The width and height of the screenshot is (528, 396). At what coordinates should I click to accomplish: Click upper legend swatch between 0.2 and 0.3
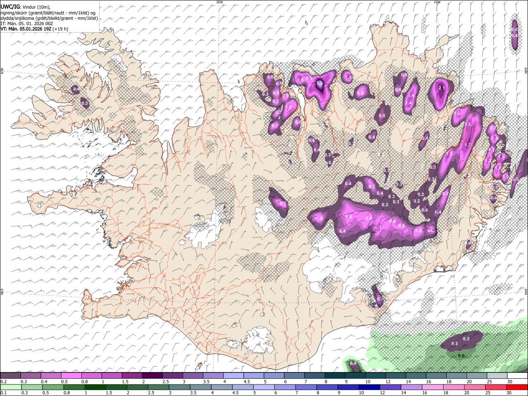(x=10, y=376)
